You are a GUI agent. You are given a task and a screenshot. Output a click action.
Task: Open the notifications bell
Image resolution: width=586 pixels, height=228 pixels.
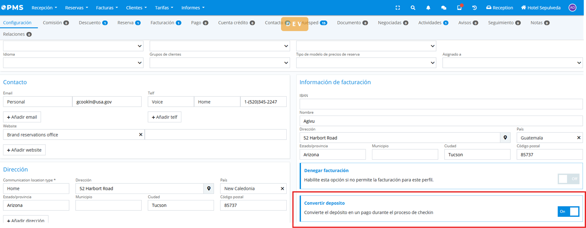click(x=428, y=8)
